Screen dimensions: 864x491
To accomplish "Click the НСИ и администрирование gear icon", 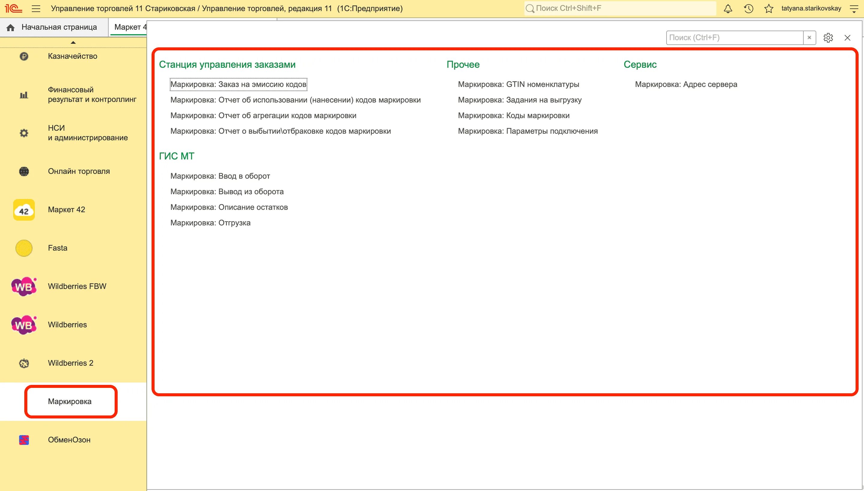I will [x=24, y=133].
